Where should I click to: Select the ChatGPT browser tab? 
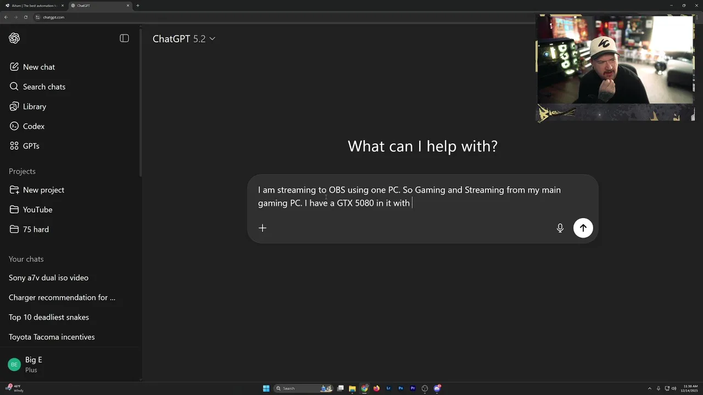99,5
